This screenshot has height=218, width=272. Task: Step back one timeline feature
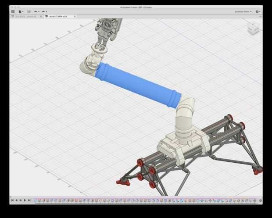[17, 200]
